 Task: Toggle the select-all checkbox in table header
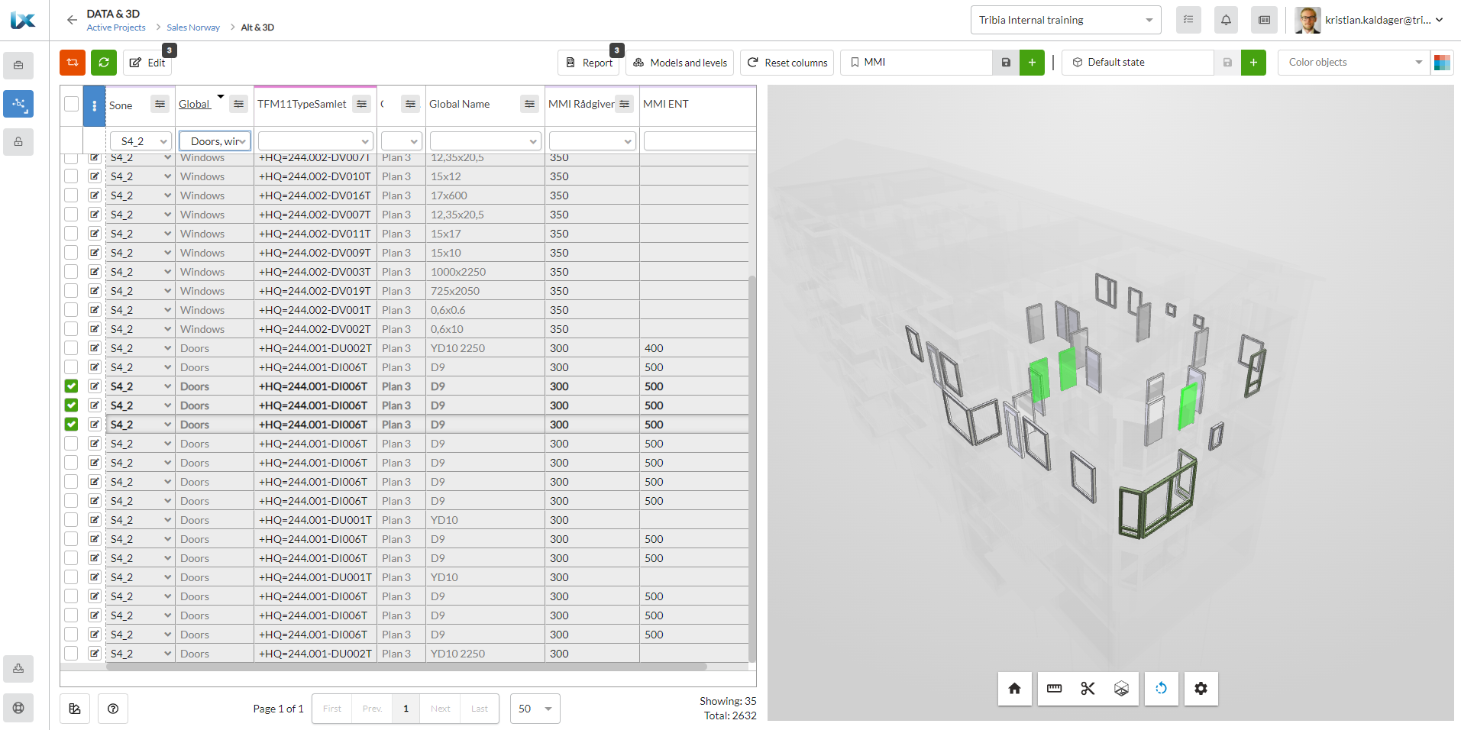[72, 105]
